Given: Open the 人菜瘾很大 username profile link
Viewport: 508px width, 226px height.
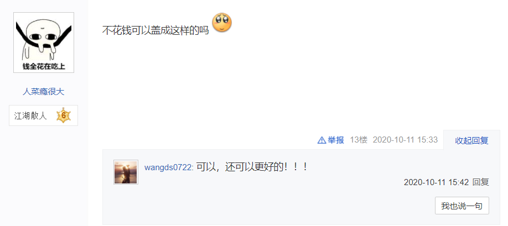Looking at the screenshot, I should coord(43,92).
